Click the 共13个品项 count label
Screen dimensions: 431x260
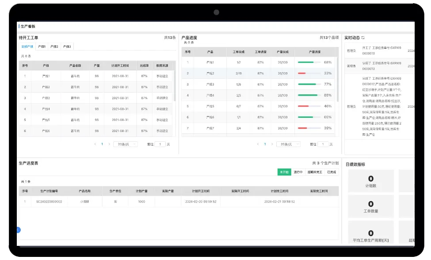pyautogui.click(x=329, y=38)
